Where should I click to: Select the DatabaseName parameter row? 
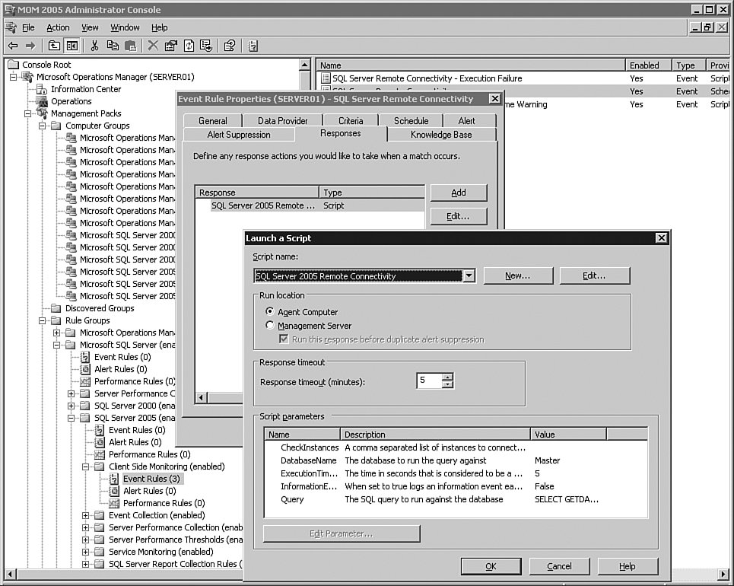[x=308, y=460]
